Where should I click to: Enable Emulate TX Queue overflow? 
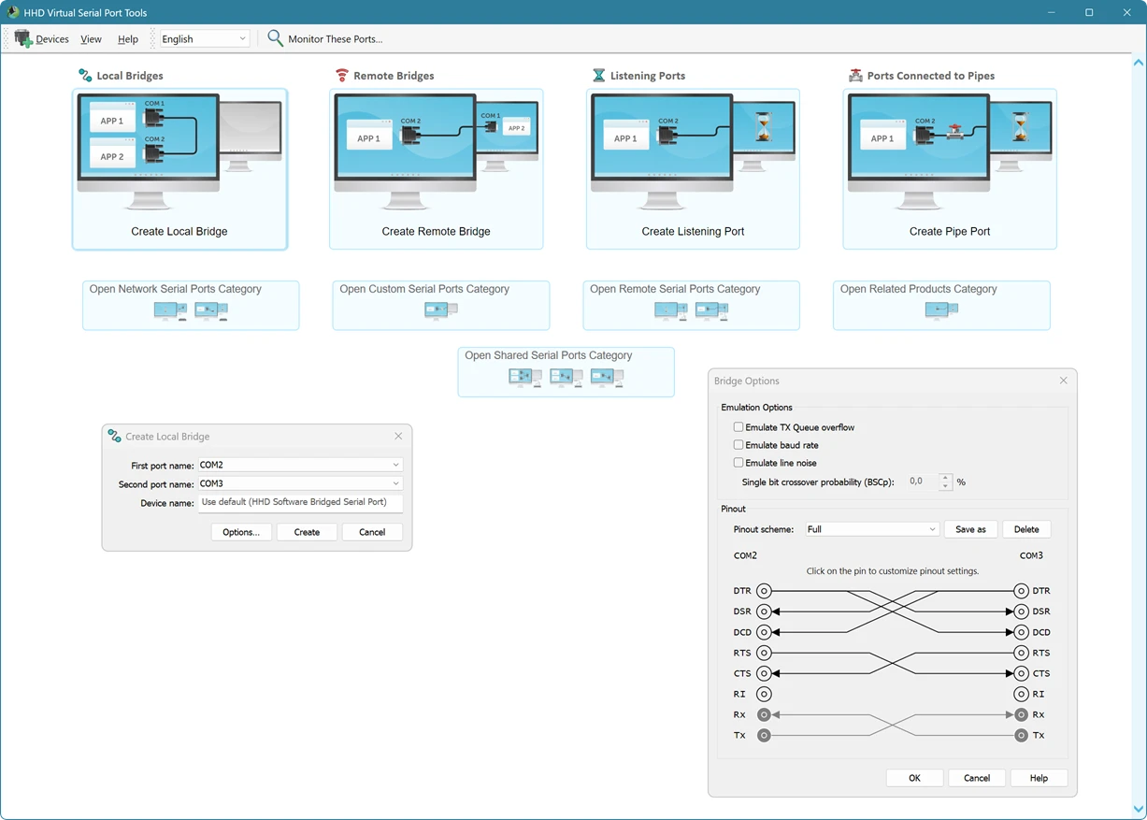[738, 427]
